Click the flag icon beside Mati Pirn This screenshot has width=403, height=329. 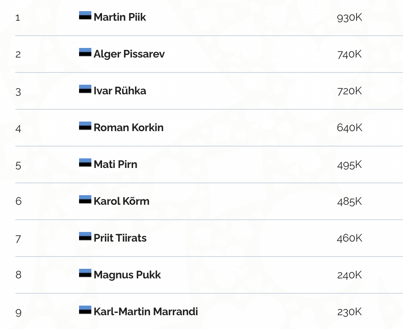coord(85,163)
